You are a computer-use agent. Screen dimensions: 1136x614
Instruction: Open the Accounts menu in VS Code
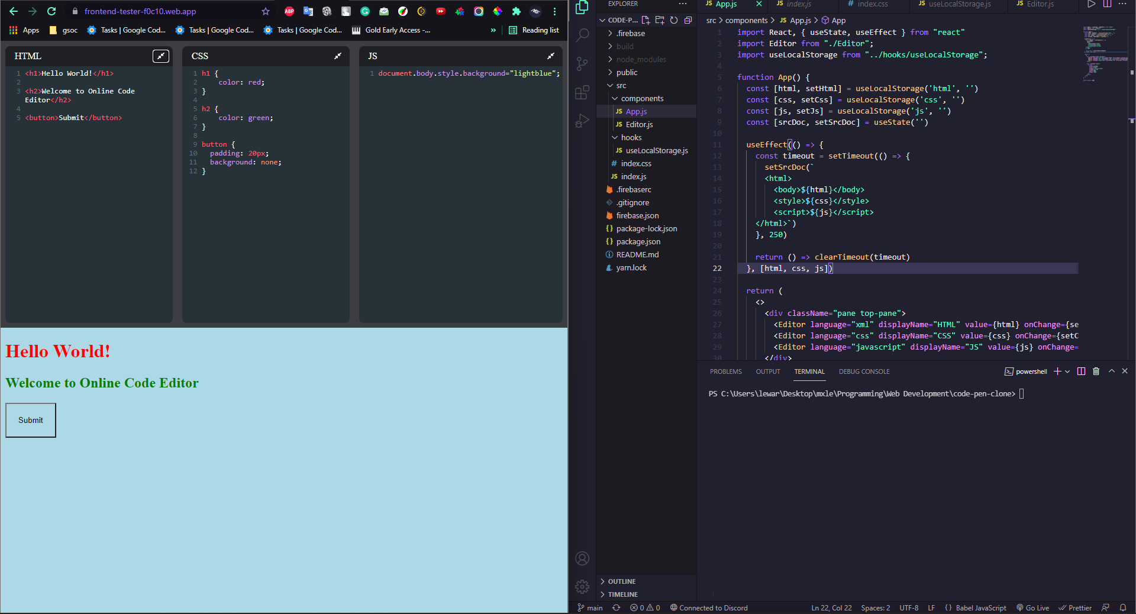[582, 558]
